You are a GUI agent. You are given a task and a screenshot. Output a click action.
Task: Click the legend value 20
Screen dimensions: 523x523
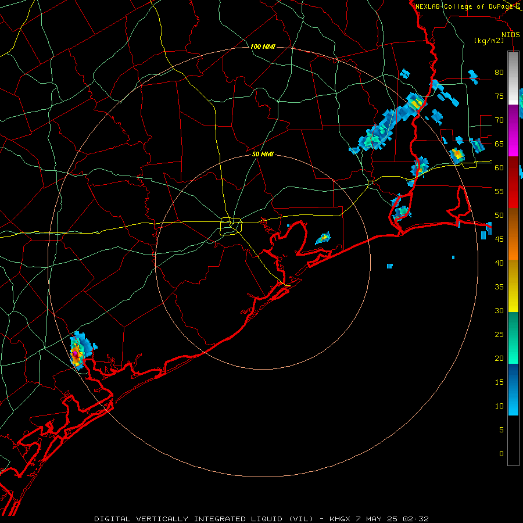tap(499, 358)
